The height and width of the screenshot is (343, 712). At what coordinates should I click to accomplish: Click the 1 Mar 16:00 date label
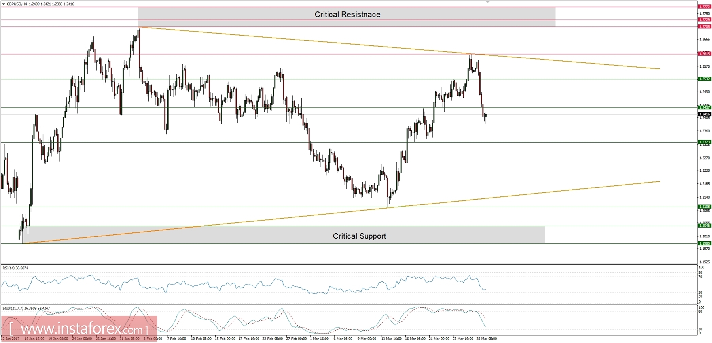319,339
